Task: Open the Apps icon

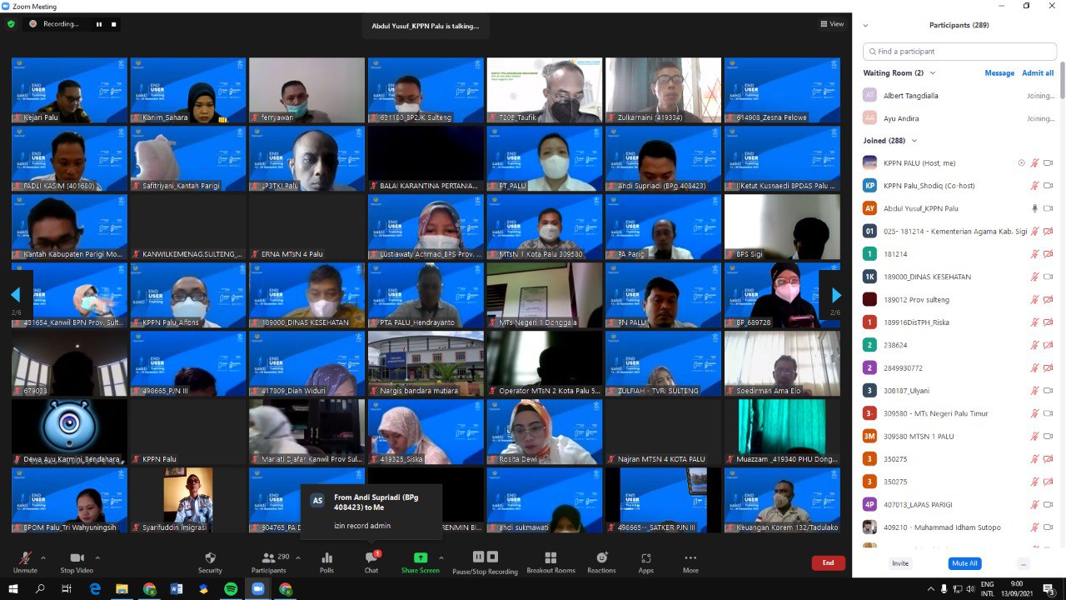Action: [x=646, y=558]
